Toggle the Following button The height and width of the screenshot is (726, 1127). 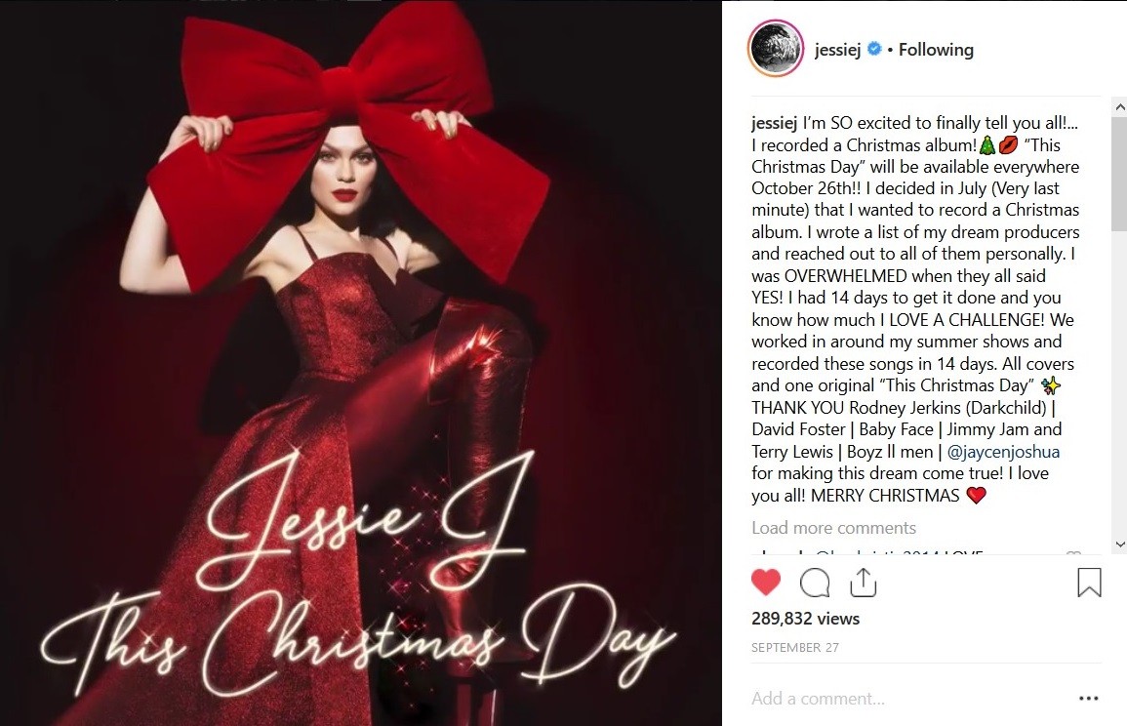pos(936,50)
